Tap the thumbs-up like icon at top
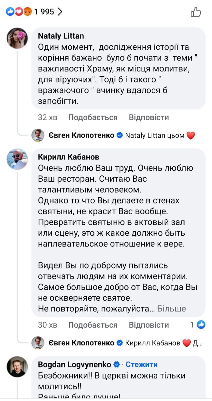This screenshot has height=401, width=212. point(196,12)
